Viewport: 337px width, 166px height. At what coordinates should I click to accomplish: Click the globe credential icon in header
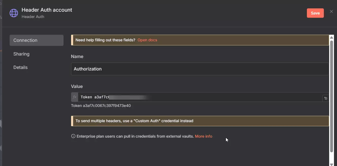pos(14,13)
